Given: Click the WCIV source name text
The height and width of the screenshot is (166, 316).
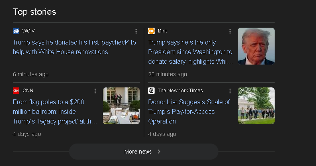Looking at the screenshot, I should click(28, 31).
